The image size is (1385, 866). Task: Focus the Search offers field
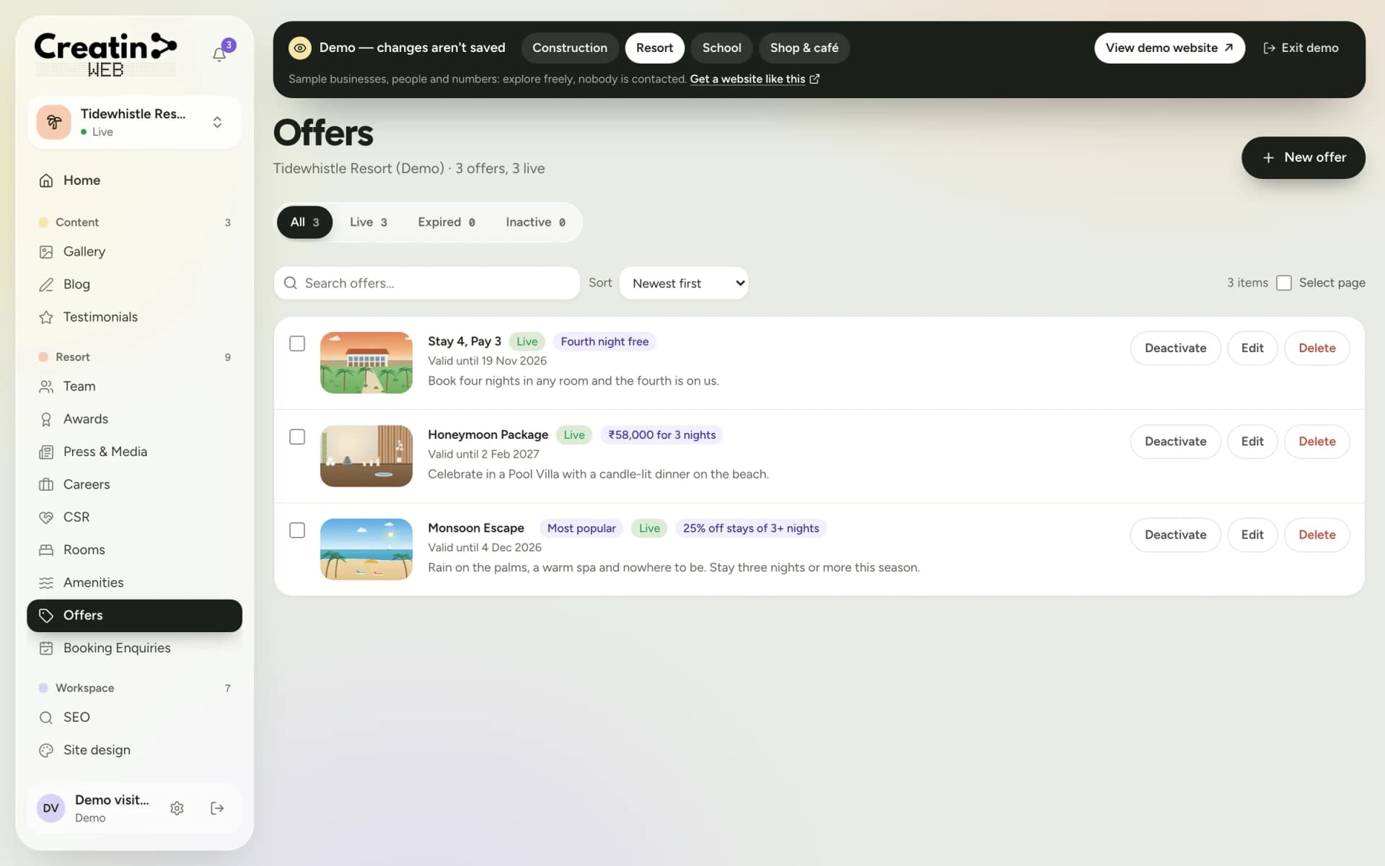[427, 283]
